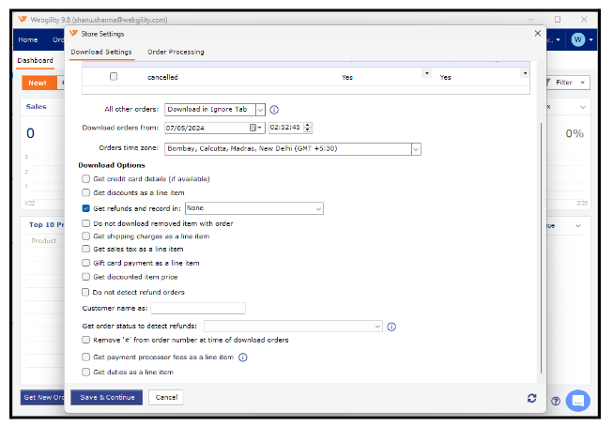
Task: Tick Get sales tax as a line item
Action: click(85, 250)
